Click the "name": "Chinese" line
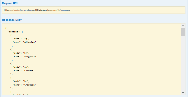 coord(24,71)
